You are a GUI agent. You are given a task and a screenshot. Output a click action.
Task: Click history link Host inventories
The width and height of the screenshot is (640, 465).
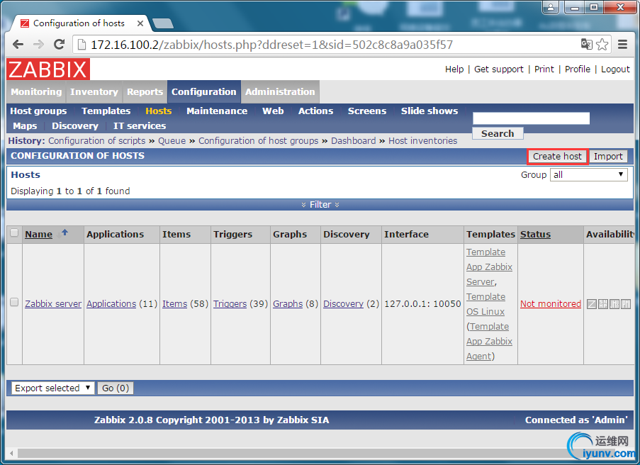[423, 140]
